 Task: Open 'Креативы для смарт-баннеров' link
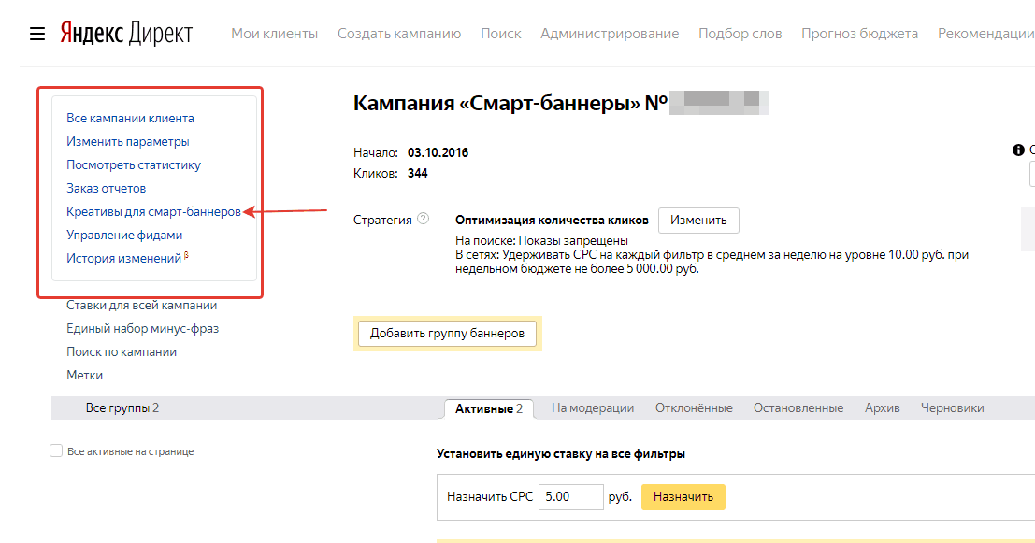click(153, 212)
